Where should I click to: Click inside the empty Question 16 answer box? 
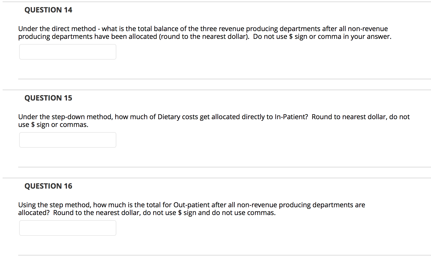(x=67, y=228)
